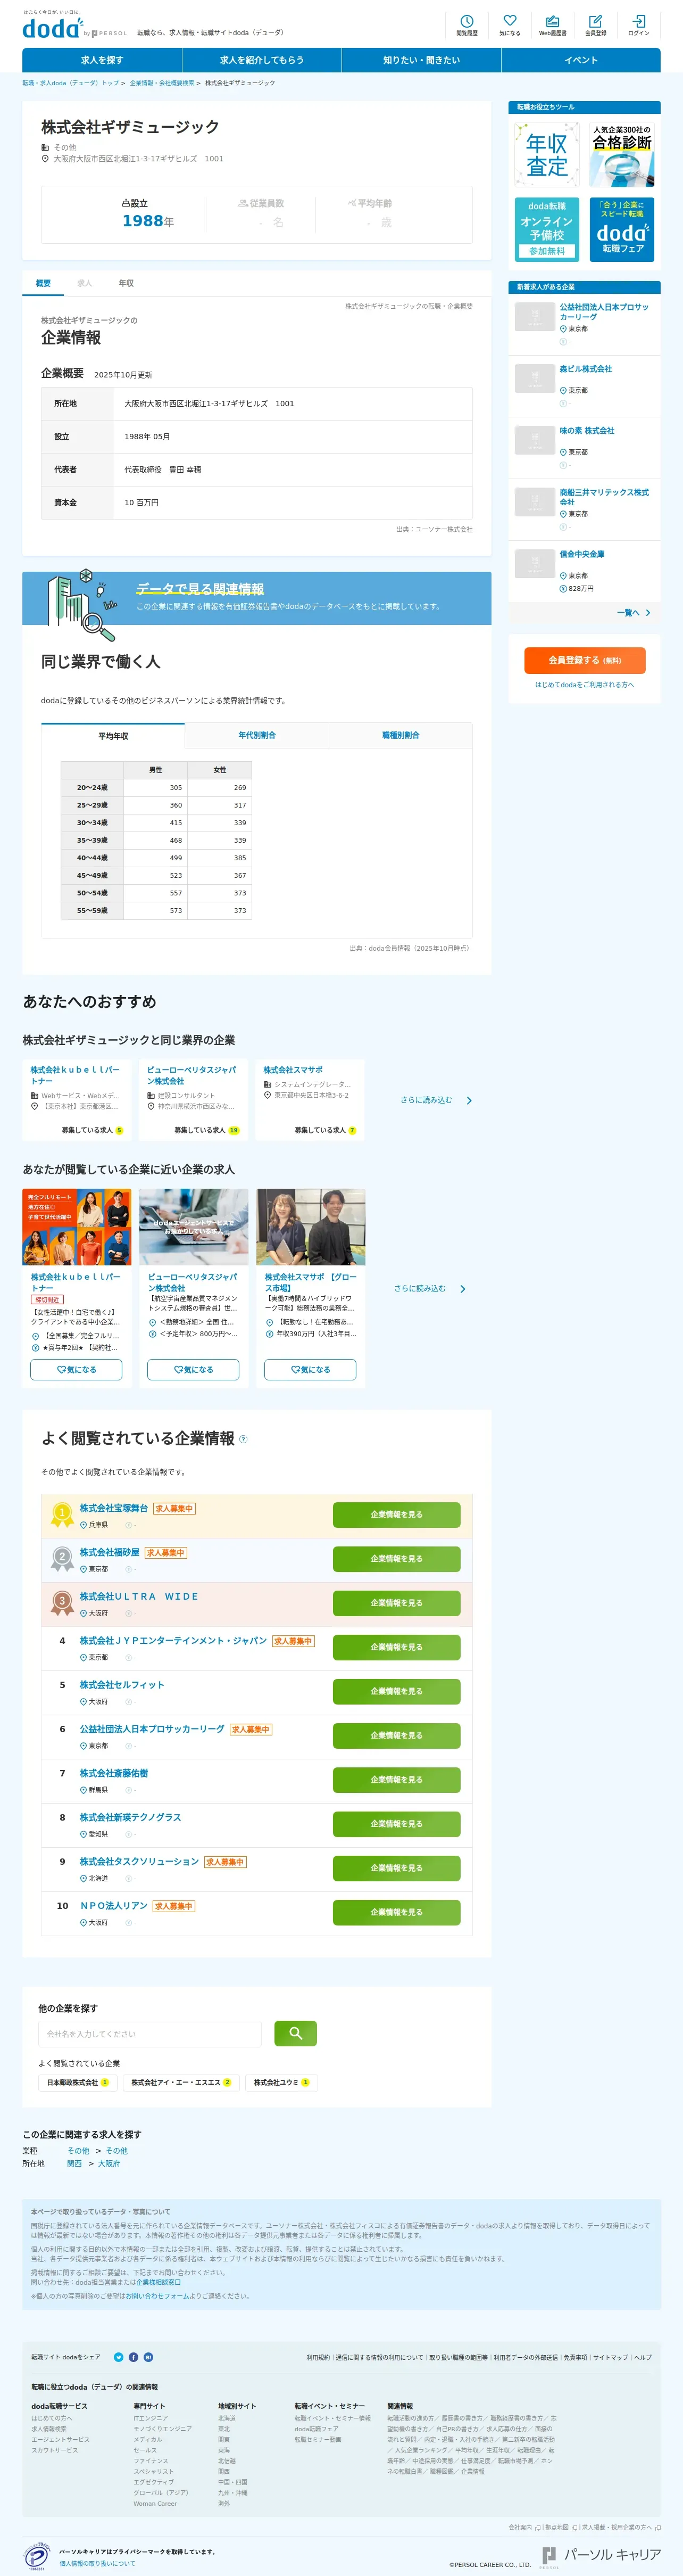Mark the スマサポ job as 気になる
Viewport: 683px width, 2576px height.
point(311,1370)
